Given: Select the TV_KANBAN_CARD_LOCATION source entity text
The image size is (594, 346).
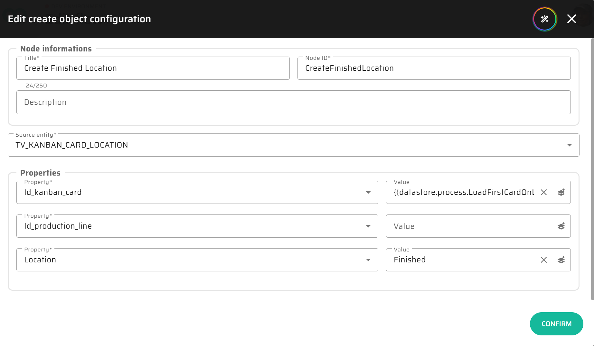Looking at the screenshot, I should click(72, 145).
